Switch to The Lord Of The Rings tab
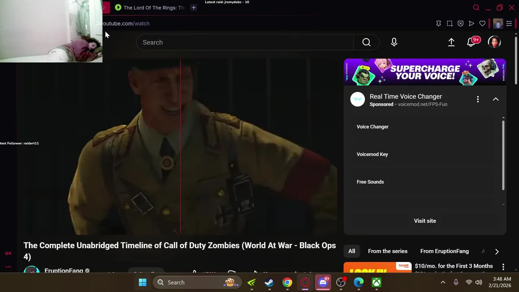The width and height of the screenshot is (519, 292). coord(150,7)
